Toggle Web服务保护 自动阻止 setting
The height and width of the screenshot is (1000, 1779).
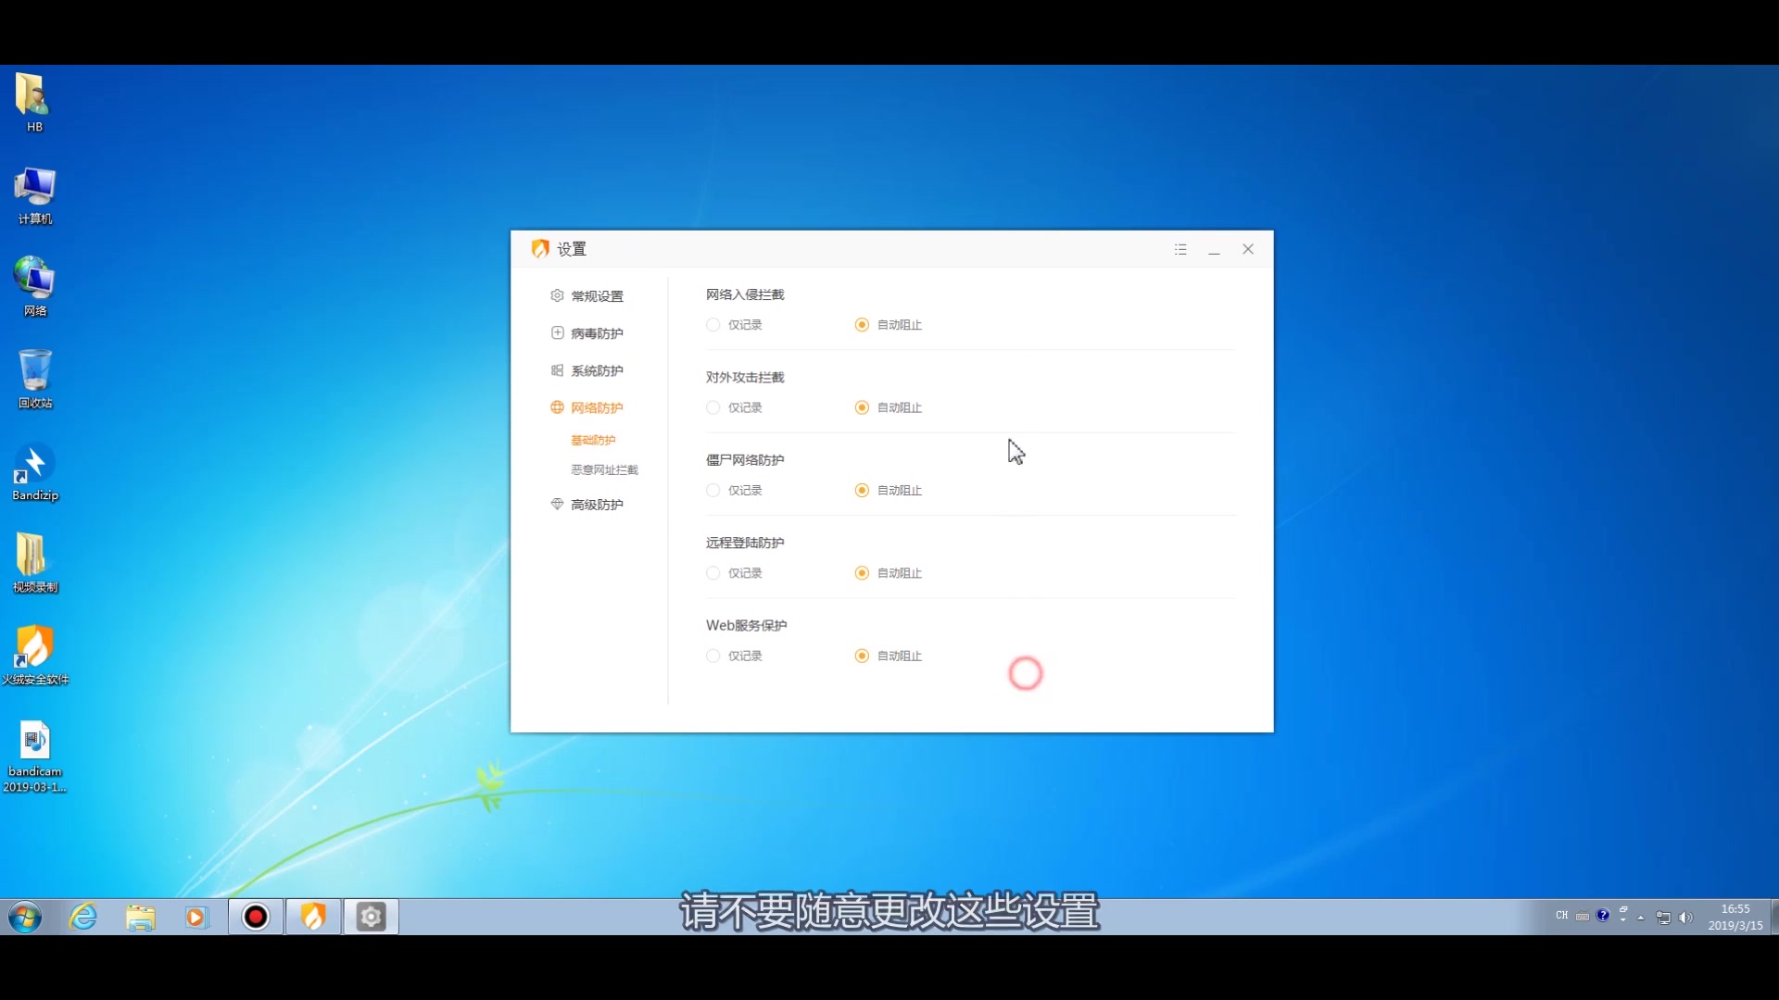(862, 656)
